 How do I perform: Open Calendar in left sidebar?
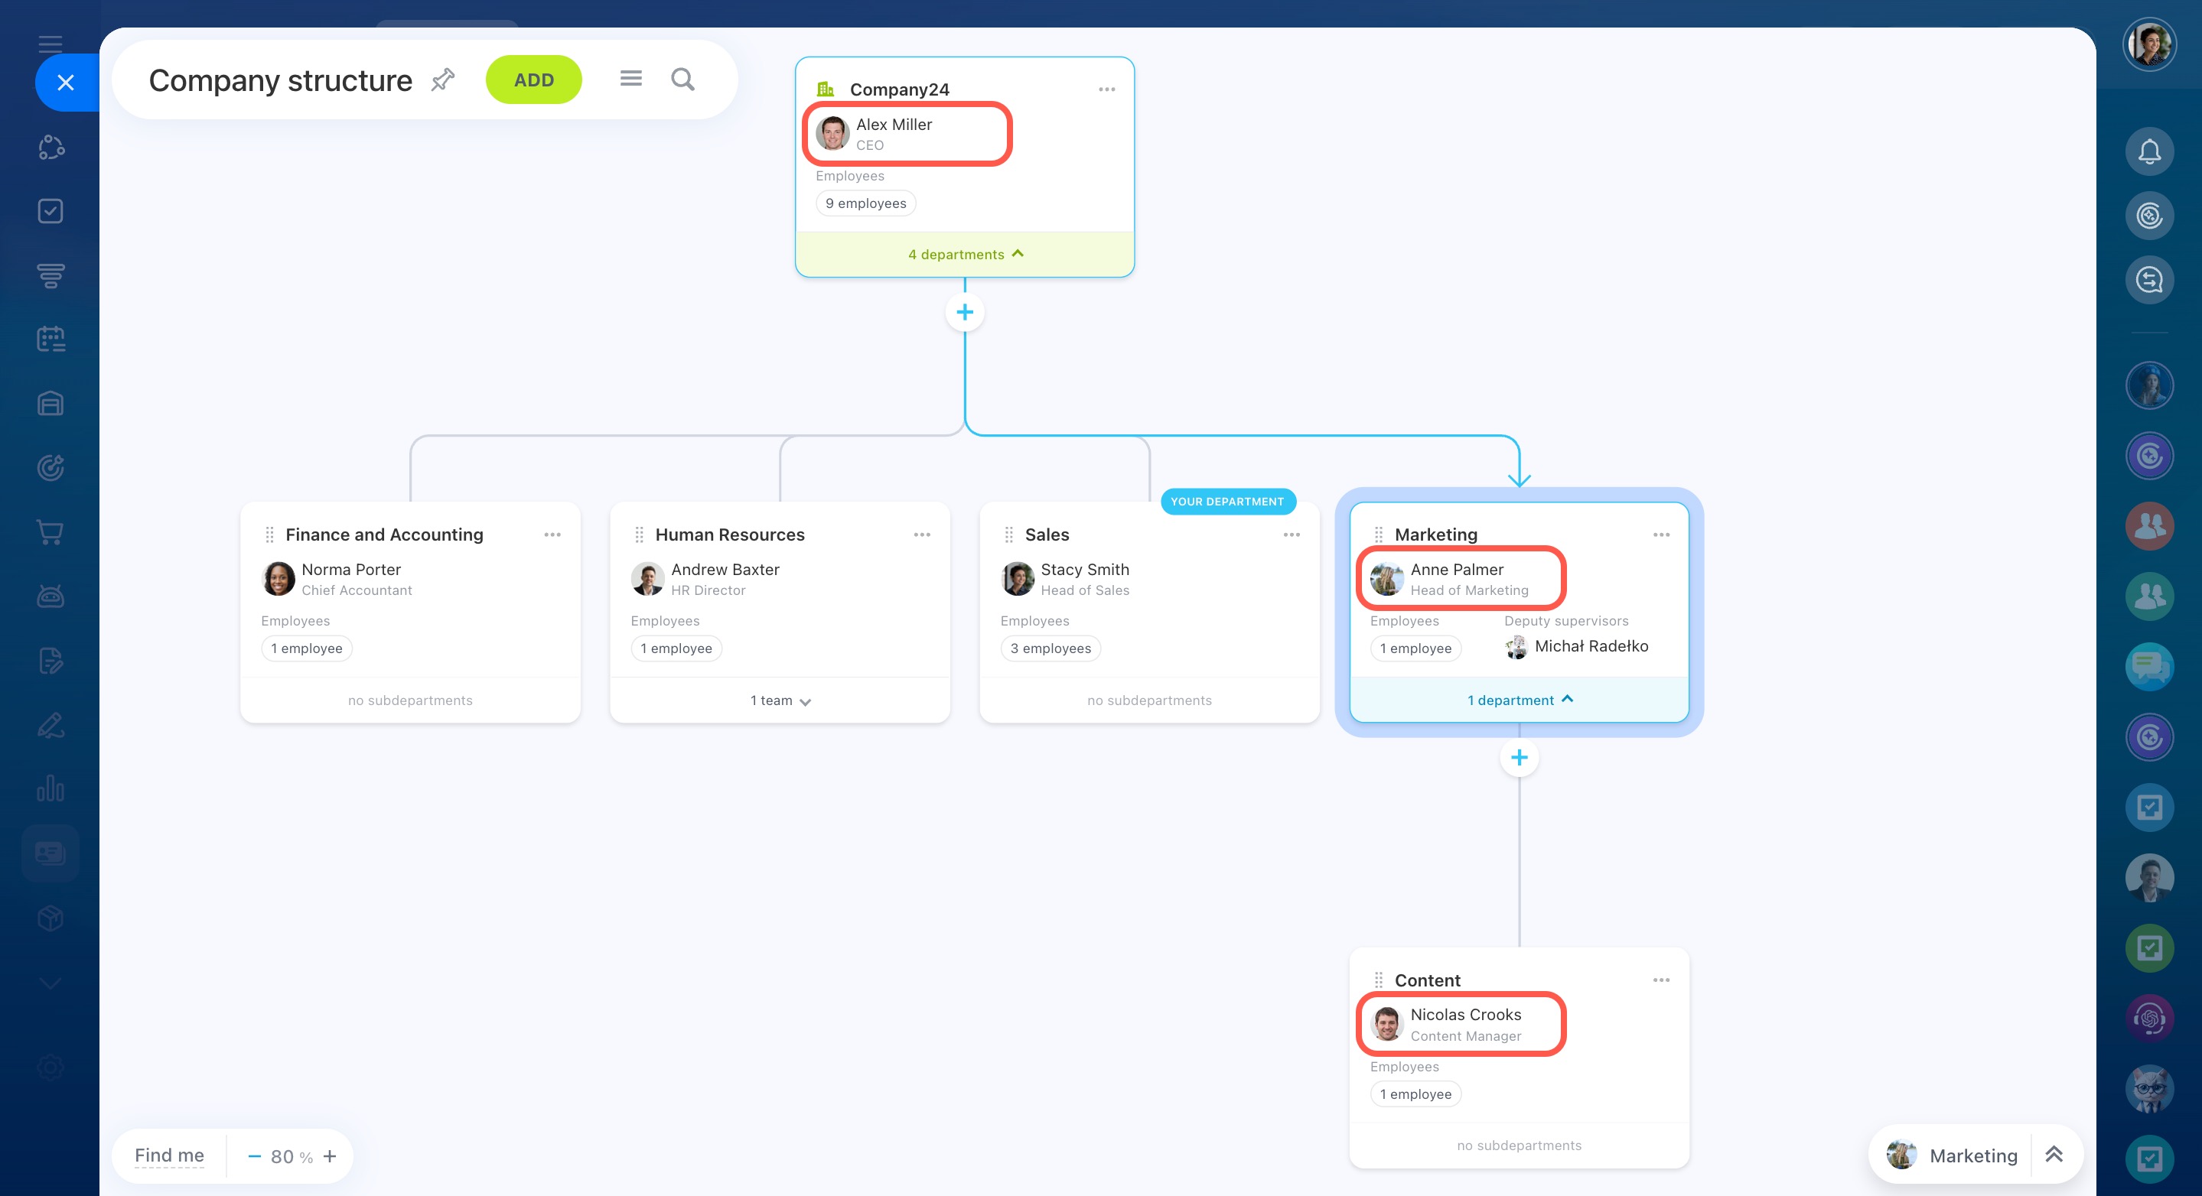click(50, 340)
